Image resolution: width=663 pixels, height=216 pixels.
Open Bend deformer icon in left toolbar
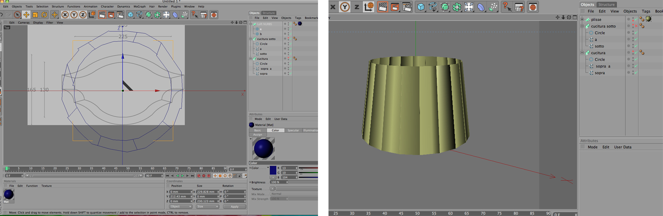[176, 15]
